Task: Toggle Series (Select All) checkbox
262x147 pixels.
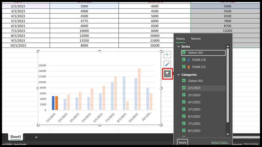Action: pyautogui.click(x=184, y=53)
